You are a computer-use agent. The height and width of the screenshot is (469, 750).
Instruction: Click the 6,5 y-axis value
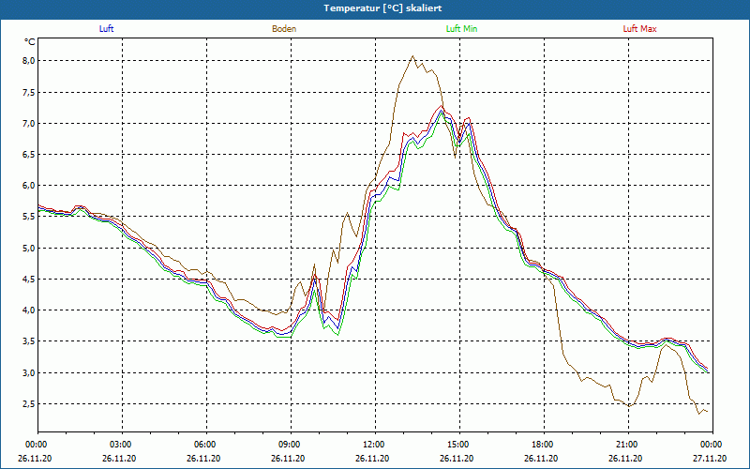[29, 155]
